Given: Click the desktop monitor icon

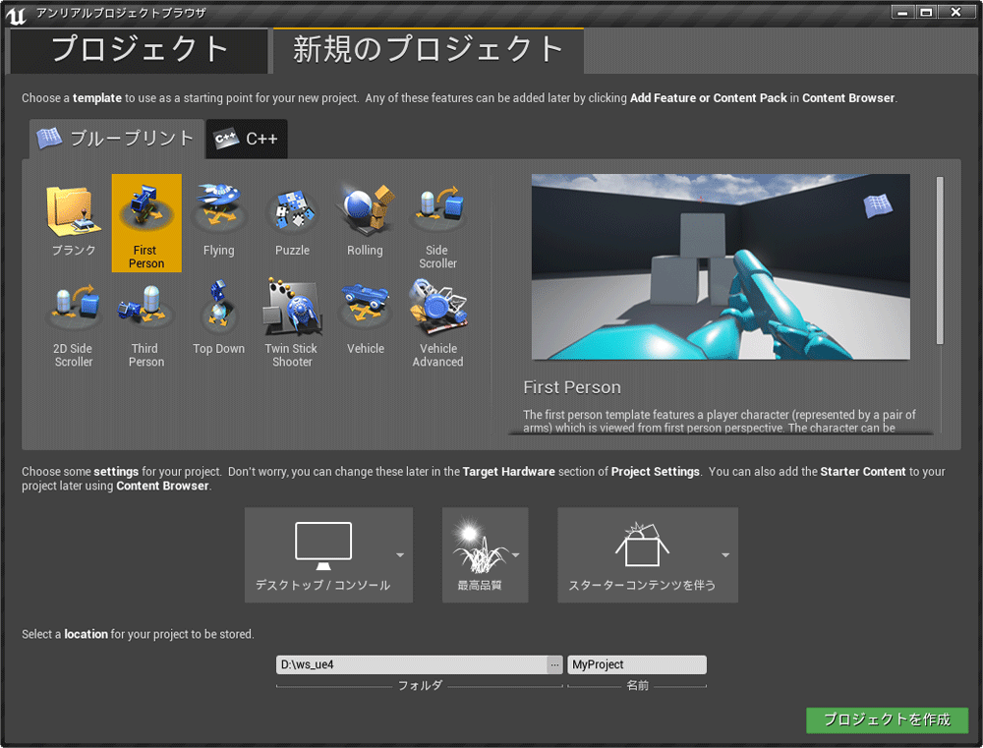Looking at the screenshot, I should (323, 546).
